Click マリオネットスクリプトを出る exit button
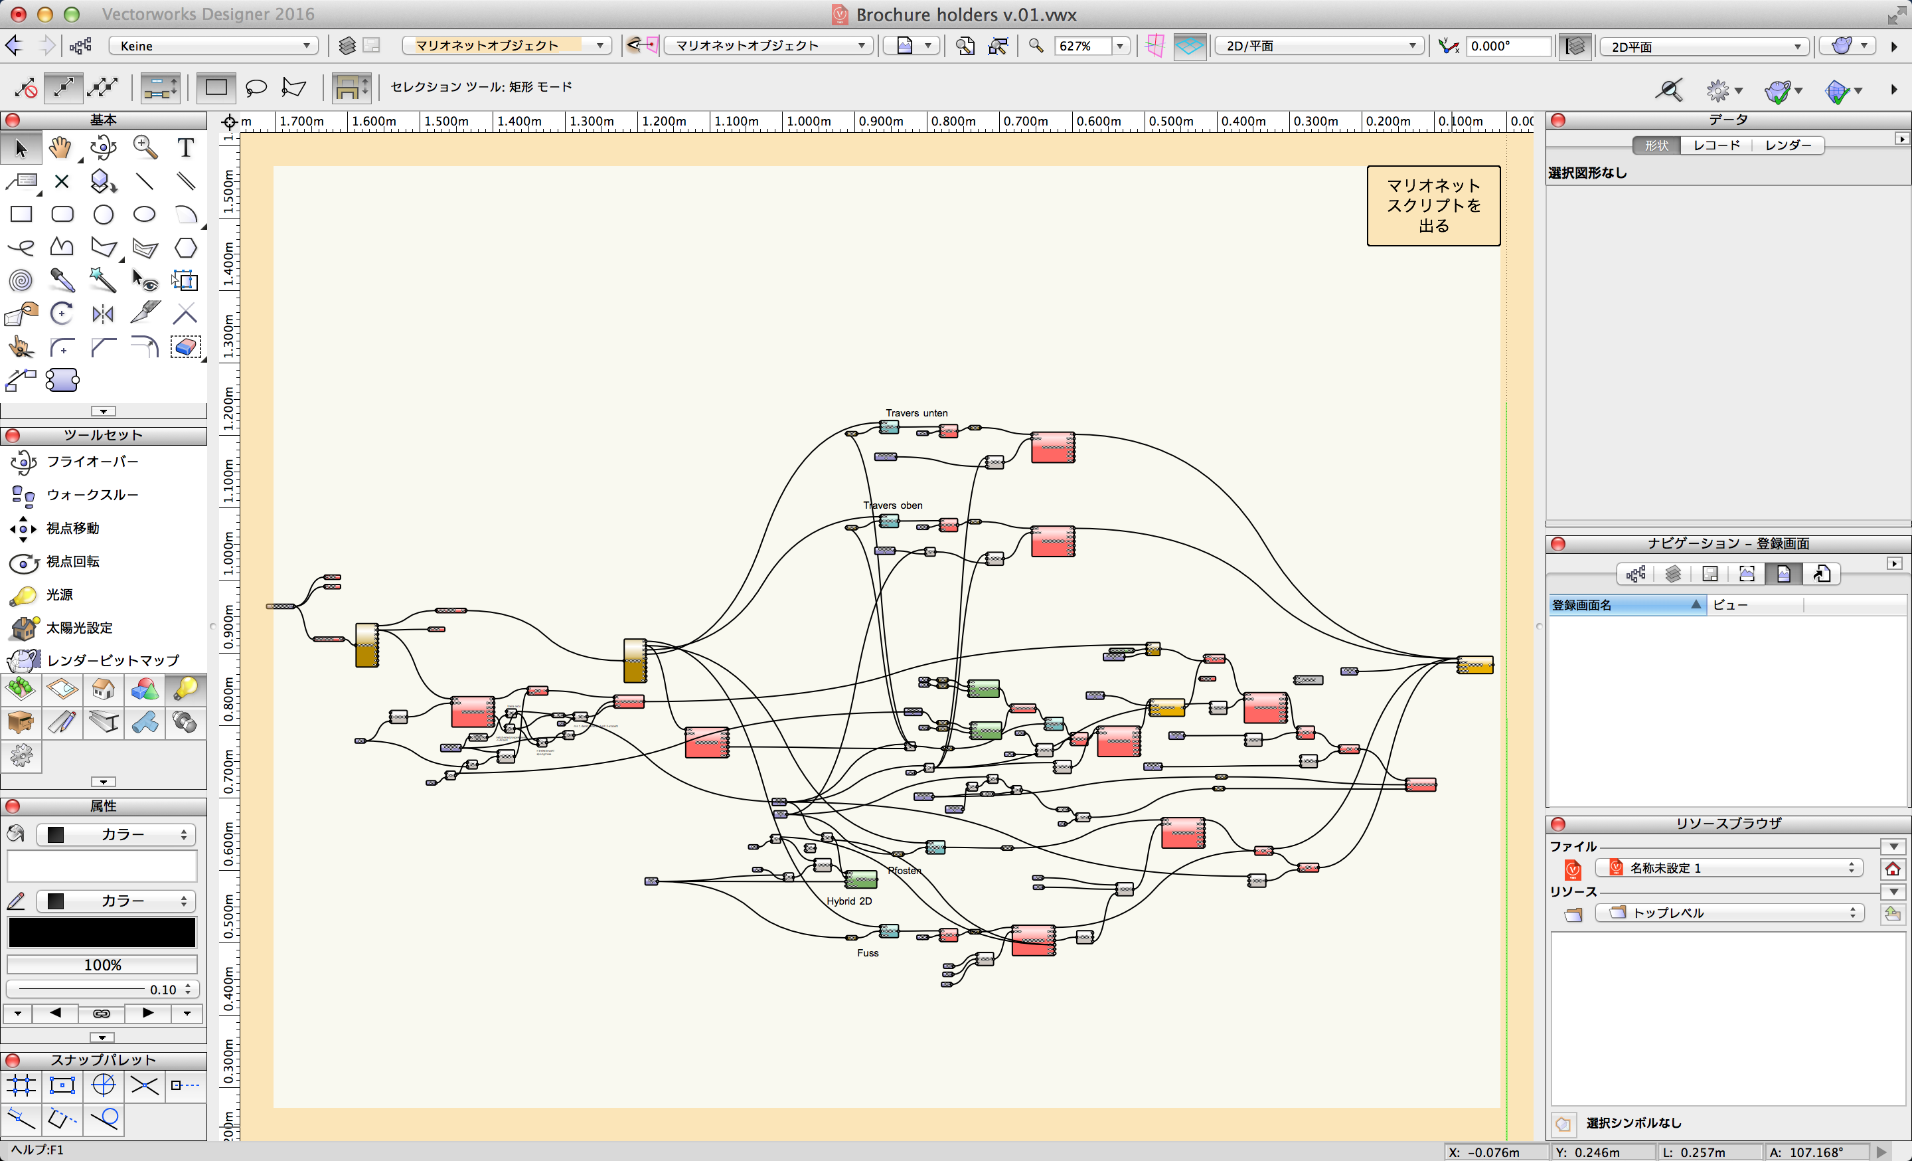 pos(1433,206)
